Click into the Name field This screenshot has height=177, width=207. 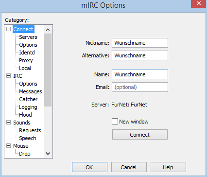[x=140, y=74]
